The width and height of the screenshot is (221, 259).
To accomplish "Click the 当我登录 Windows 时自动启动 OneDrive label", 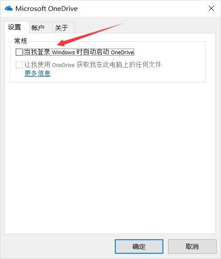I will 79,52.
